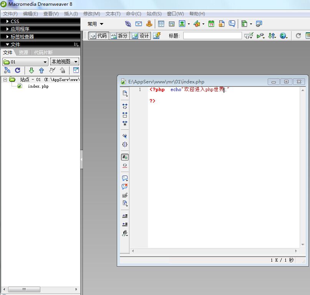The height and width of the screenshot is (295, 310).
Task: Open the 编辑(E) menu
Action: click(x=30, y=14)
